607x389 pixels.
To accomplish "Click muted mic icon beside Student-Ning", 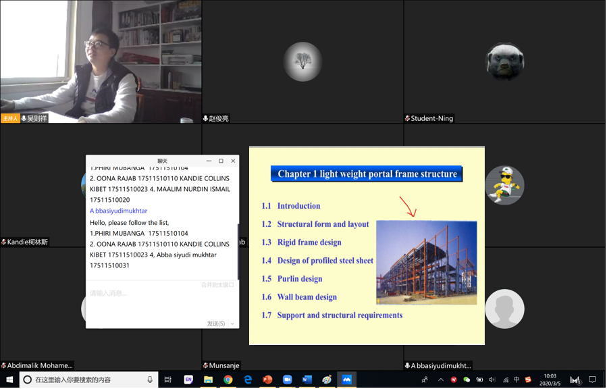I will (407, 119).
